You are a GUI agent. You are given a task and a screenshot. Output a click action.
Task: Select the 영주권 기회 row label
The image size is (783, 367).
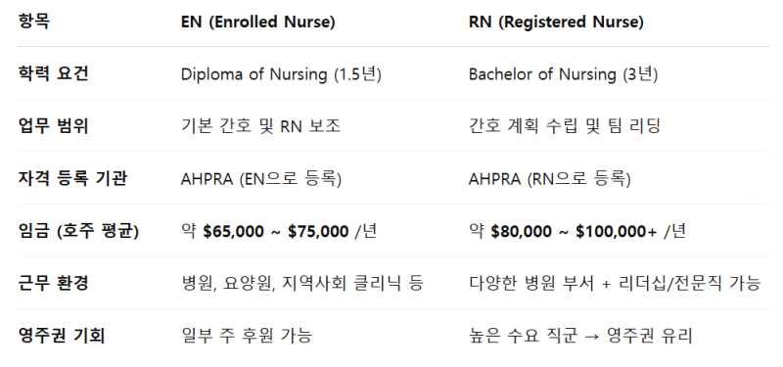click(x=62, y=336)
